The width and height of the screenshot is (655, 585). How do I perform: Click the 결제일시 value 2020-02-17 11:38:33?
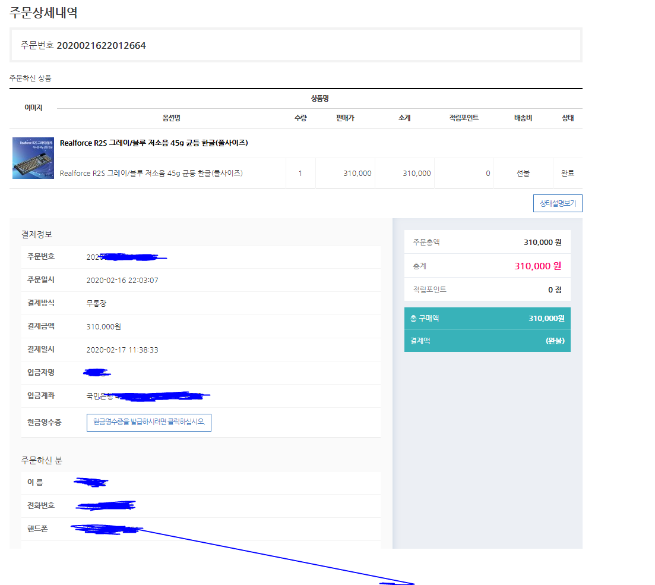(x=122, y=350)
